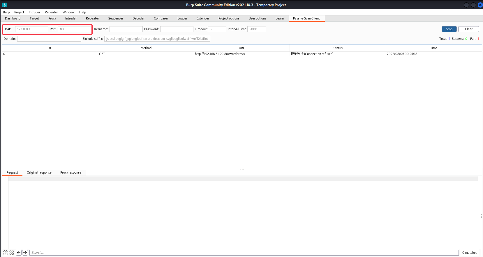This screenshot has width=483, height=257.
Task: Open the Help menu
Action: coord(82,12)
